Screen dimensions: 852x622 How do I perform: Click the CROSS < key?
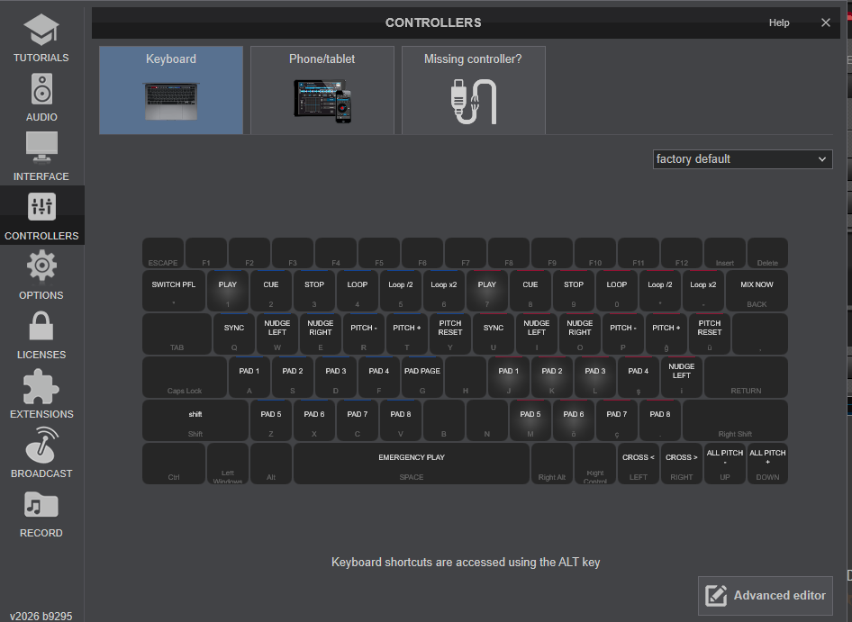(x=639, y=464)
